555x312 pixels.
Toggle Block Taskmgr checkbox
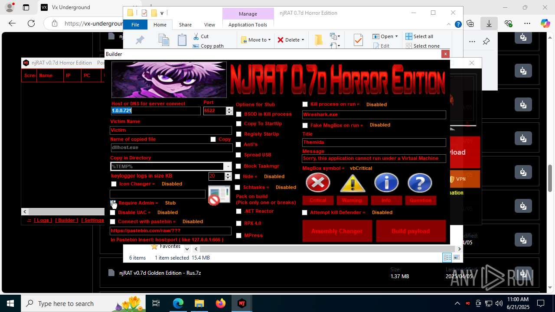[238, 166]
